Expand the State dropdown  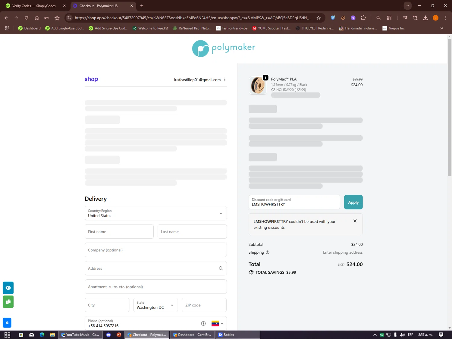(x=155, y=305)
